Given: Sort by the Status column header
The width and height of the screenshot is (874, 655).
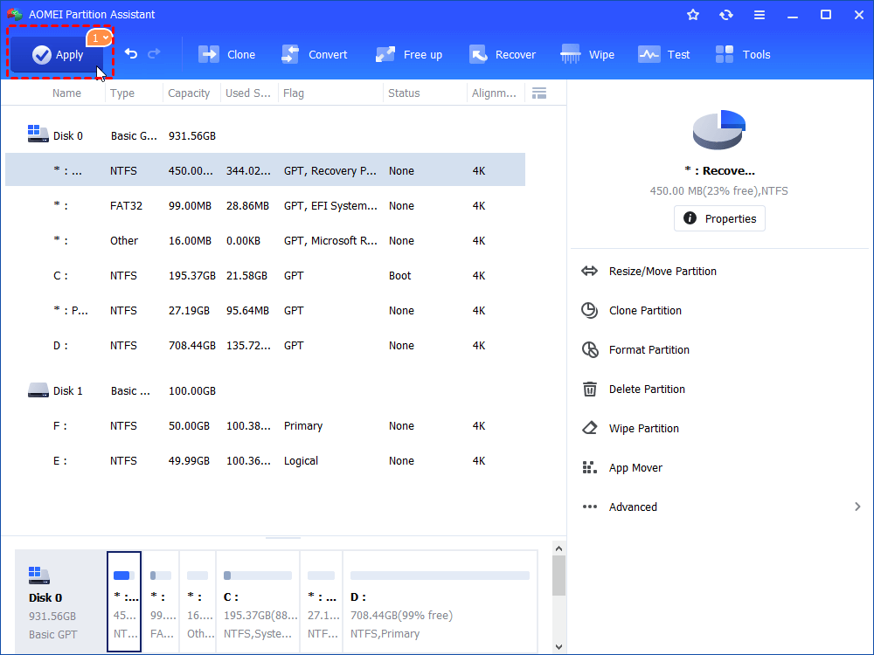Looking at the screenshot, I should pyautogui.click(x=404, y=93).
